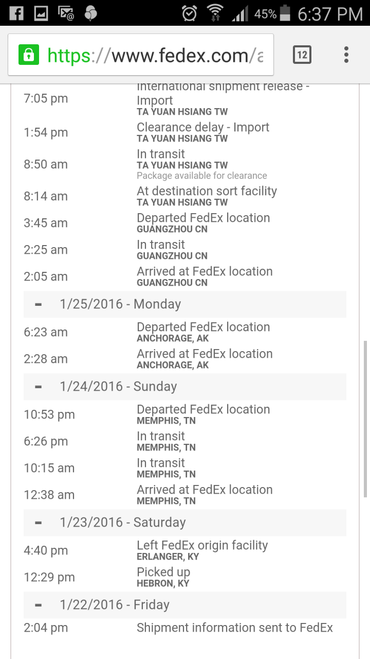Tap the alarm clock status icon
This screenshot has width=370, height=659.
tap(189, 13)
